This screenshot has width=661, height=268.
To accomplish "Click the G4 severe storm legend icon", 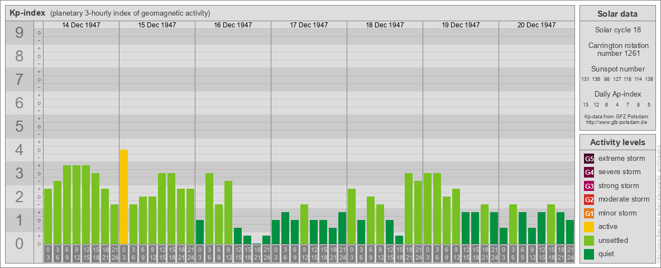I will [x=589, y=172].
